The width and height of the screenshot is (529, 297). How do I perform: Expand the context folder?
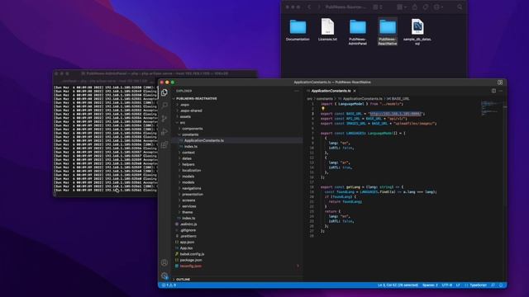tap(188, 153)
